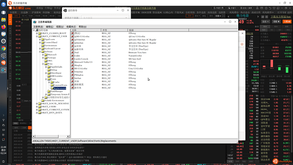
Task: Expand the HKEY_LOCAL_MACHINE tree node
Action: 37,103
